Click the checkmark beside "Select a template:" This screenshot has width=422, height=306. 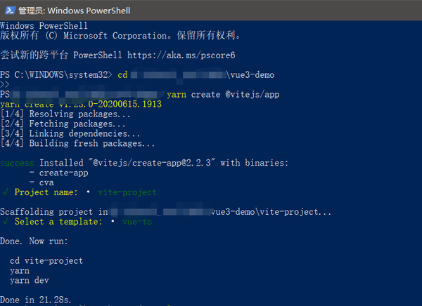[x=6, y=222]
